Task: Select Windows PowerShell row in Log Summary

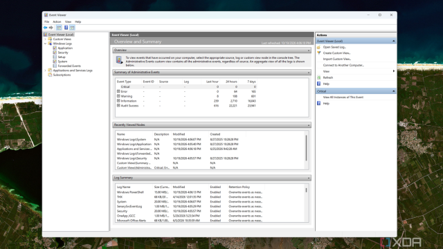Action: pos(190,192)
